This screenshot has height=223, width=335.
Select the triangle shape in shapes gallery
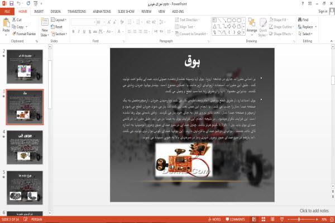point(214,26)
